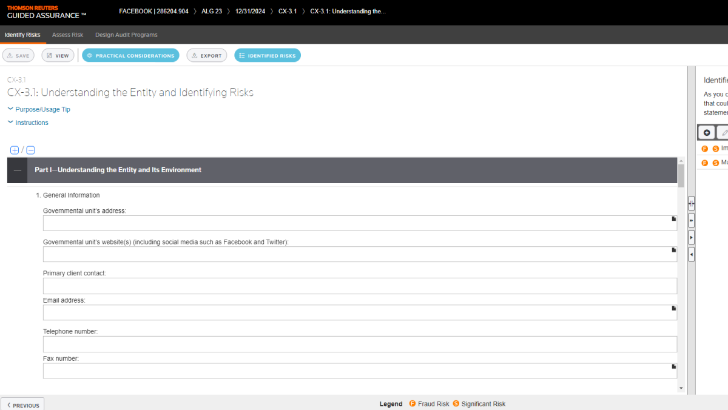728x410 pixels.
Task: Toggle the Identified Risks panel button
Action: point(267,55)
